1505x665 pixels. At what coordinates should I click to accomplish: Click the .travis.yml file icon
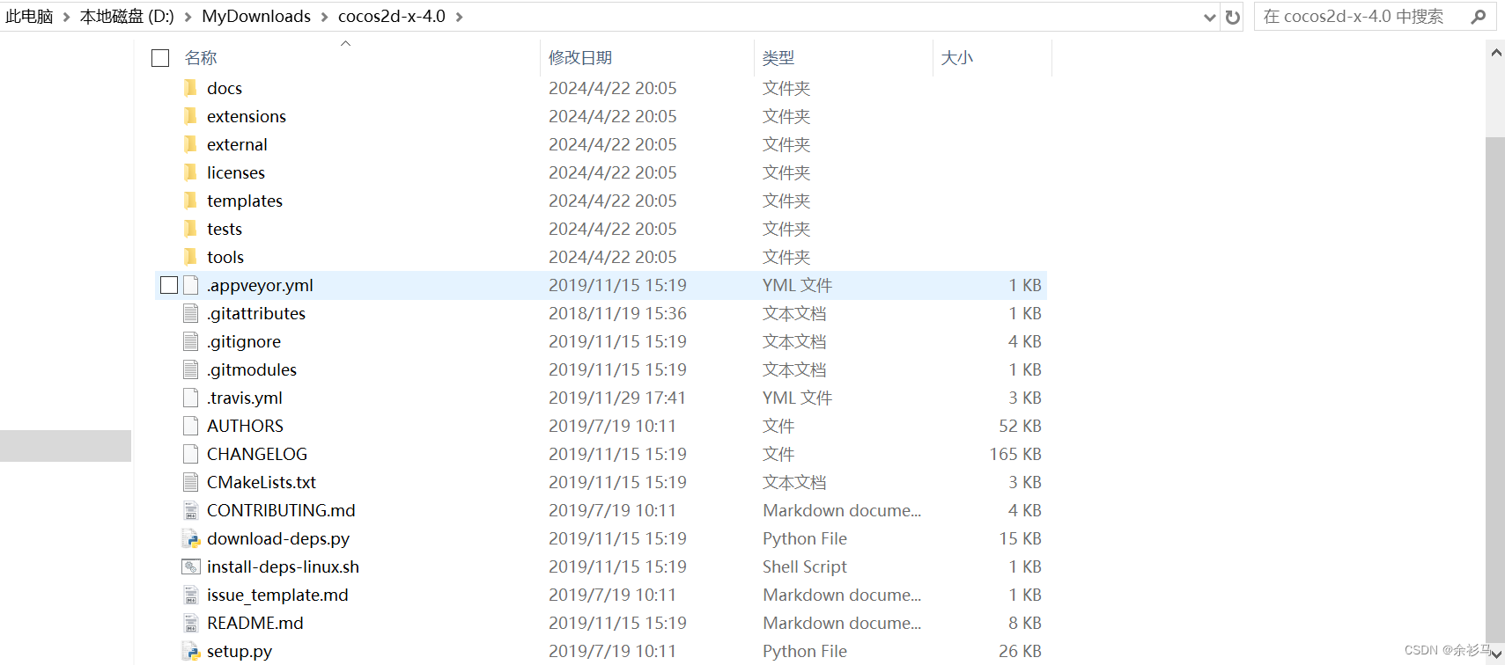click(x=190, y=398)
